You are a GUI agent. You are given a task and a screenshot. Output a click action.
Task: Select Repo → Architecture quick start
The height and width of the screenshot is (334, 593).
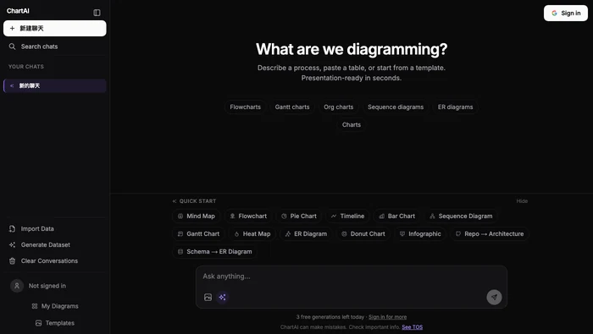tap(490, 233)
